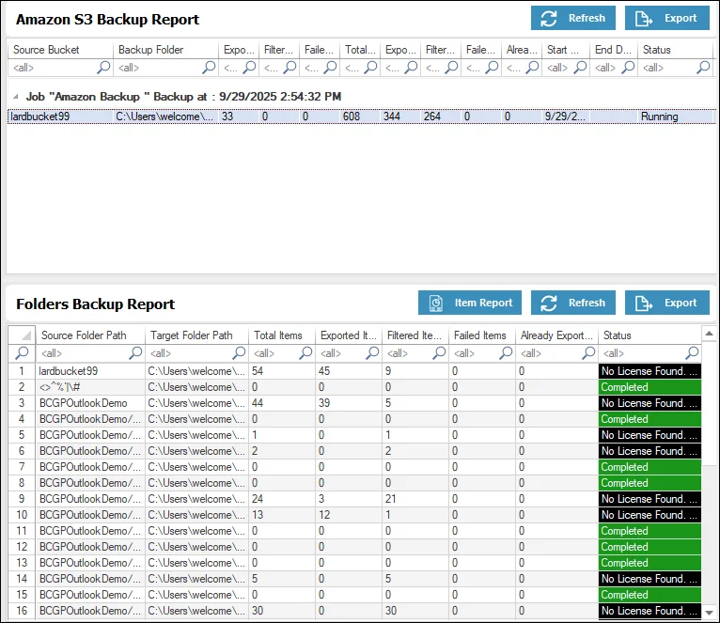Sort by Failed Items header
Viewport: 720px width, 623px height.
point(482,335)
